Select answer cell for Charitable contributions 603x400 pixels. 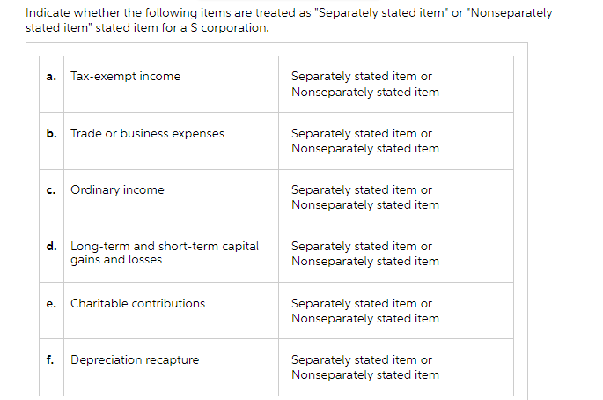pos(365,311)
